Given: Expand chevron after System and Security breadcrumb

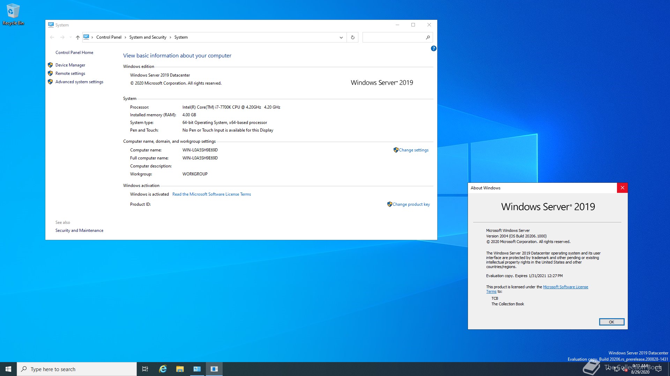Looking at the screenshot, I should click(x=170, y=37).
